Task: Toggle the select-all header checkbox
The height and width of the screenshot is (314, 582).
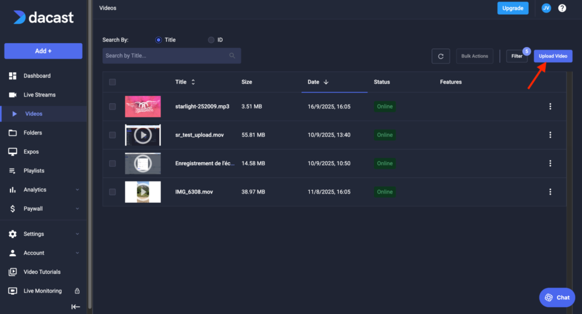Action: pyautogui.click(x=113, y=82)
